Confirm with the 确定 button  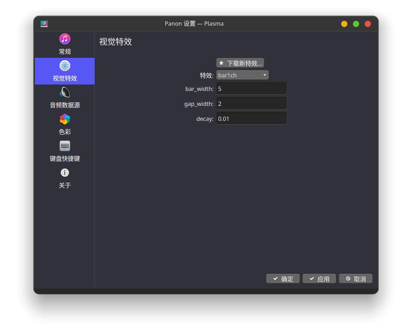(x=283, y=279)
